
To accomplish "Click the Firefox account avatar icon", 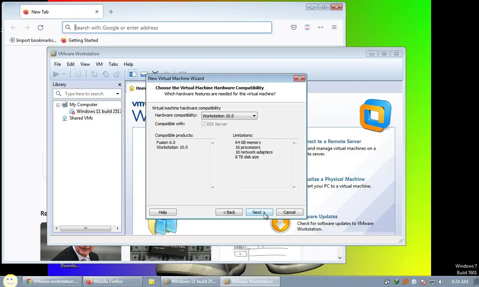I will click(307, 28).
